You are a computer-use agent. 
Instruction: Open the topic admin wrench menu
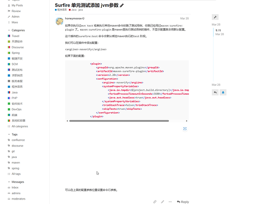tap(215, 17)
